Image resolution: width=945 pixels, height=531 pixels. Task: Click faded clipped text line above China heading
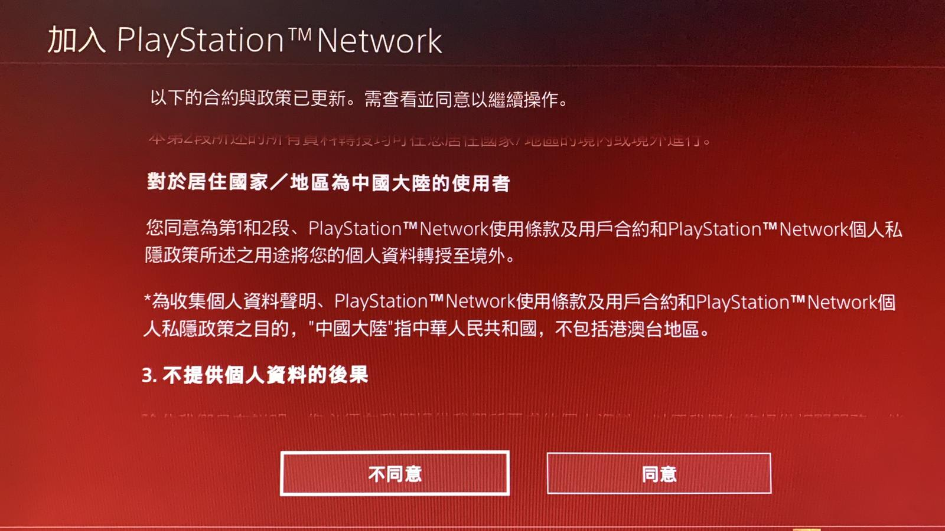click(x=430, y=140)
